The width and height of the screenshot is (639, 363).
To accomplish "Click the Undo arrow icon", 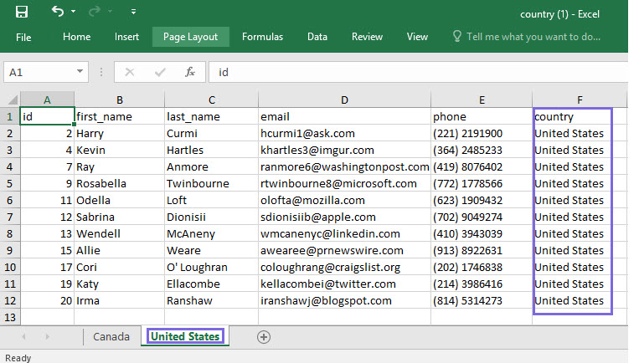I will click(x=58, y=12).
